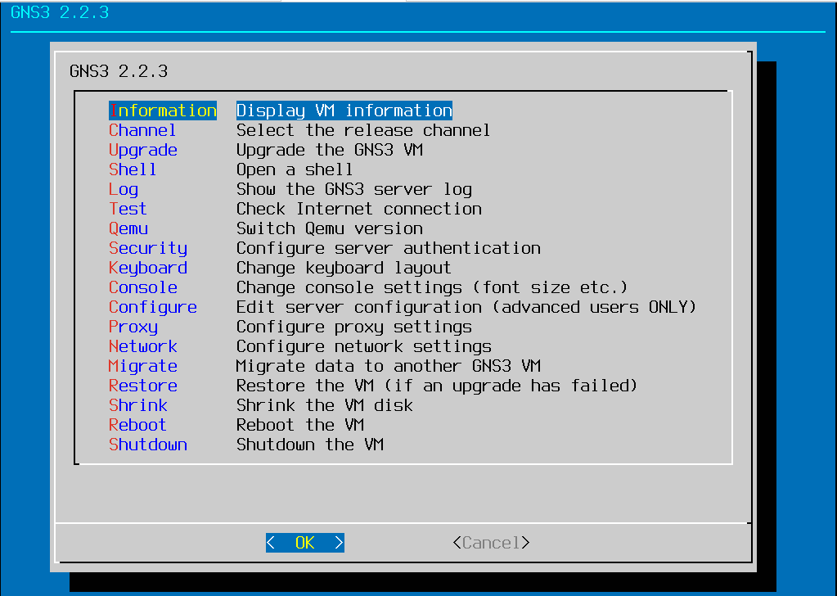Click 'Display VM information' description

pos(344,111)
